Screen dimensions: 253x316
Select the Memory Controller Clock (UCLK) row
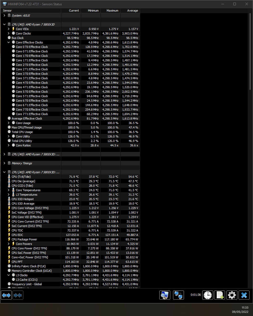(x=71, y=271)
